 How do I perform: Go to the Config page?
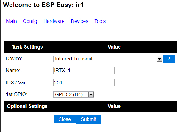point(30,21)
